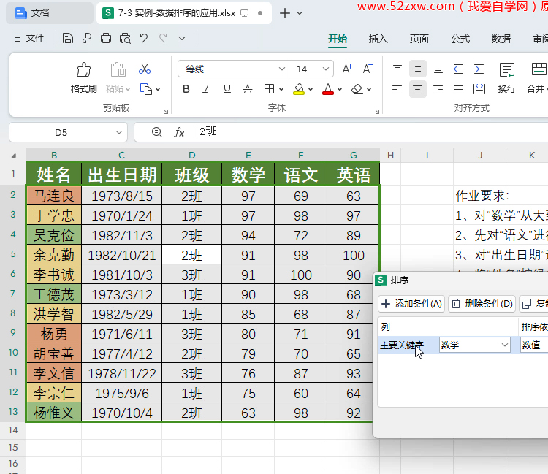Click the Save icon in quick toolbar
This screenshot has height=474, width=548.
pos(68,38)
